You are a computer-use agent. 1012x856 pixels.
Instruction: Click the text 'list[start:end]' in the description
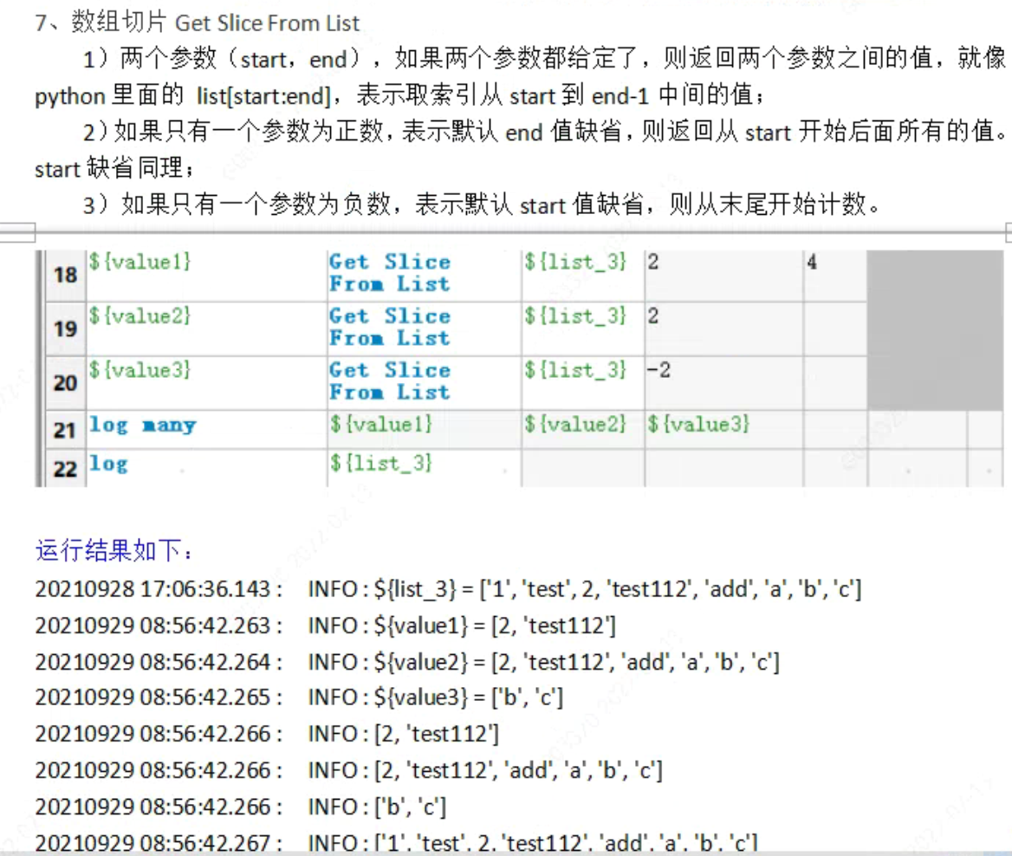[263, 96]
